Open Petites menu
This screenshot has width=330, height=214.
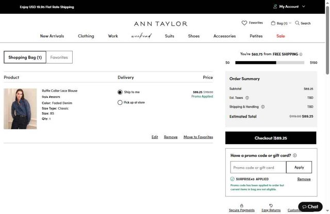(256, 36)
